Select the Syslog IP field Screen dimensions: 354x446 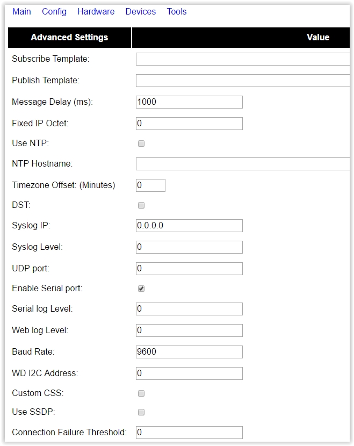189,226
